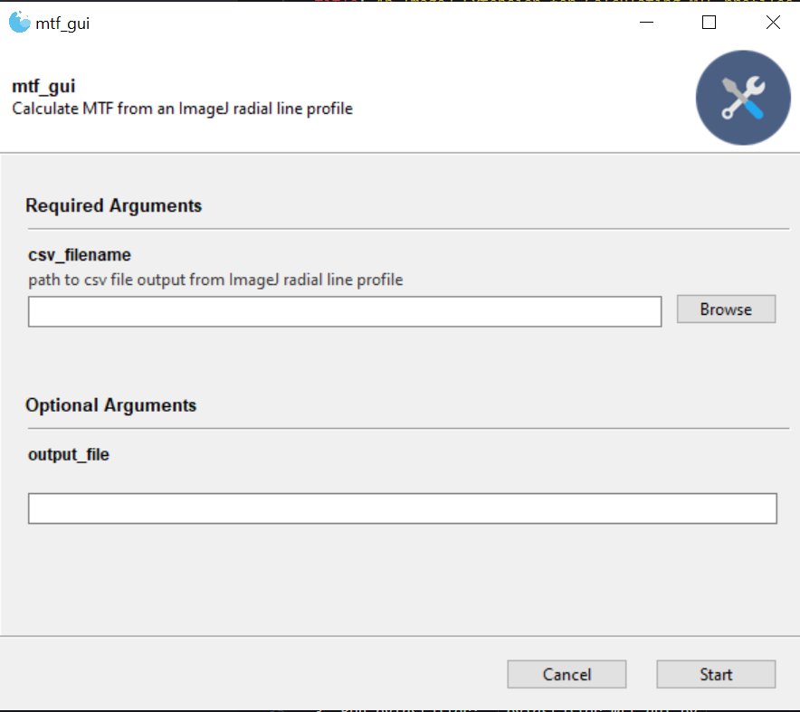Image resolution: width=800 pixels, height=712 pixels.
Task: Click the 'csv_filename' label
Action: coord(80,254)
